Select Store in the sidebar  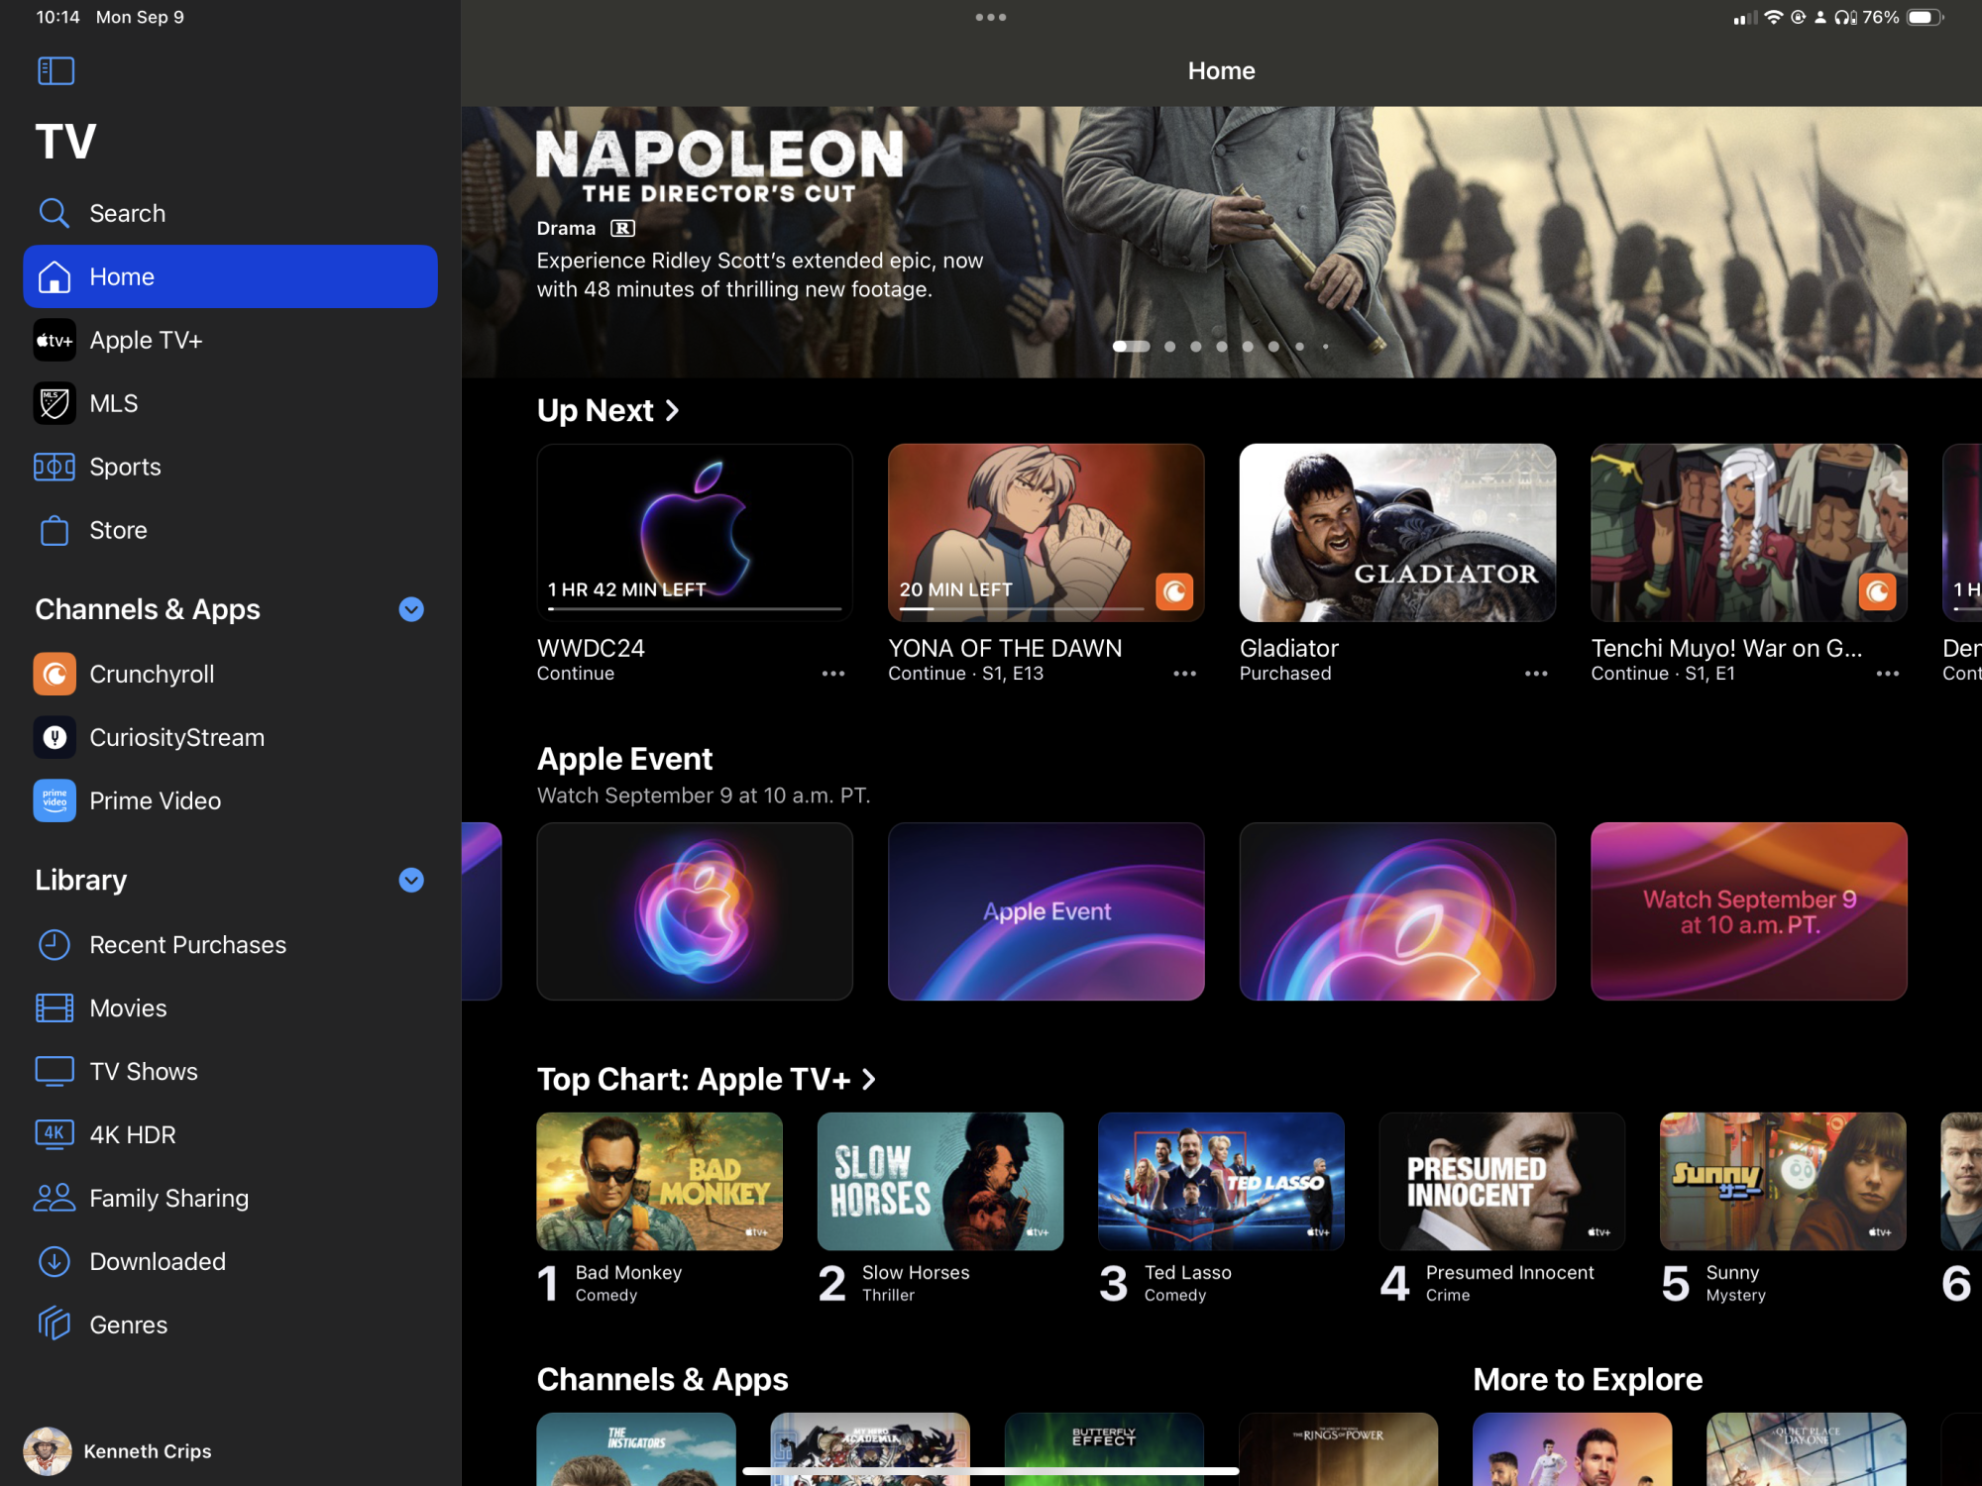230,530
